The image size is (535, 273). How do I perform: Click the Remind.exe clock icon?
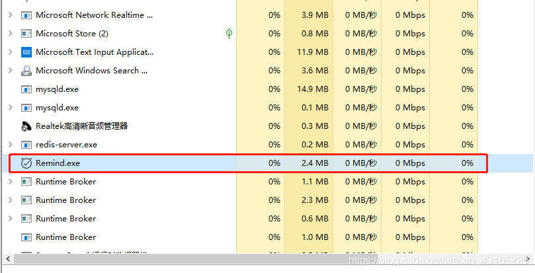pyautogui.click(x=26, y=163)
